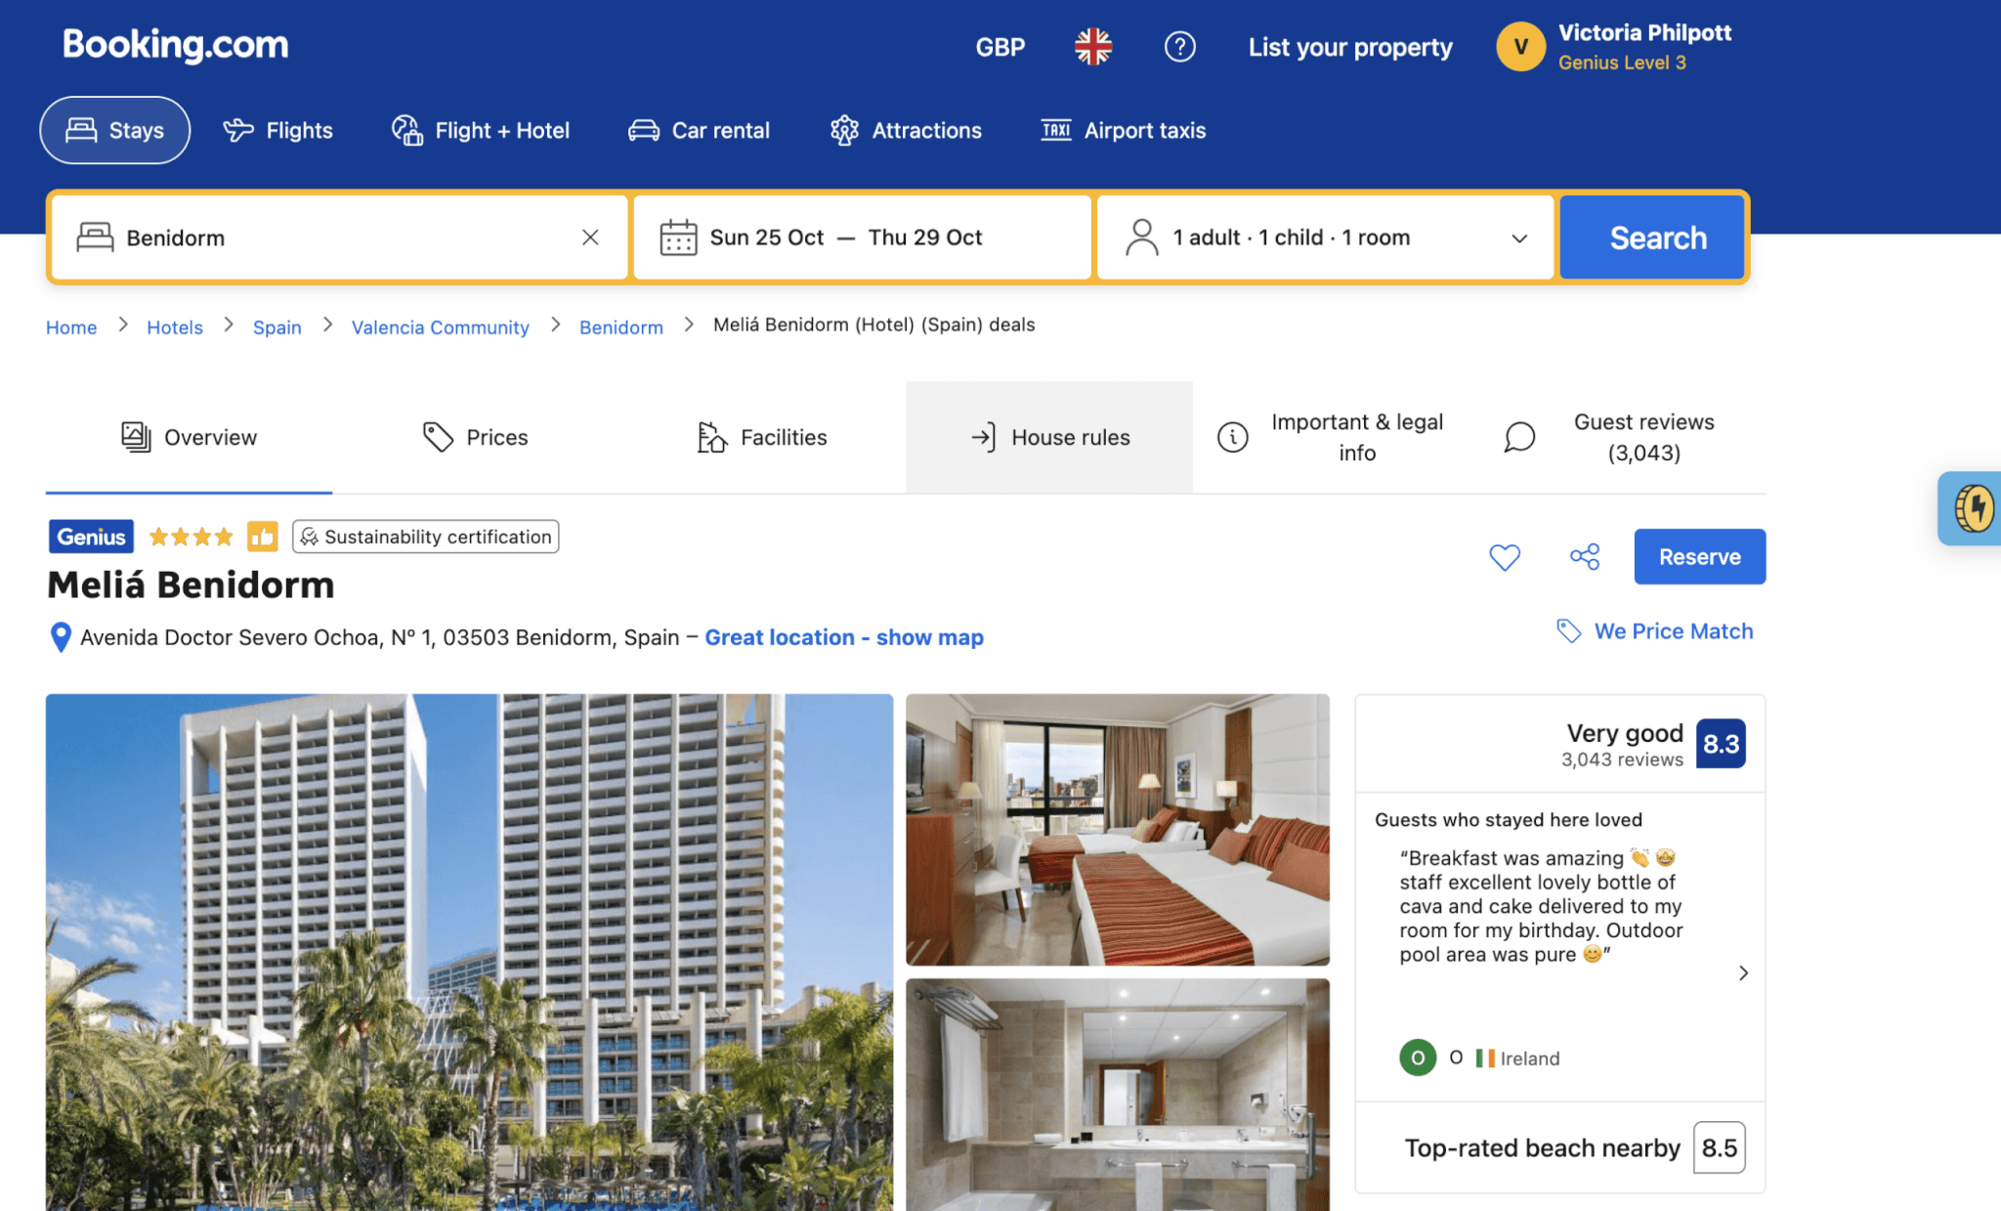Edit the Benidorm destination field

[338, 238]
